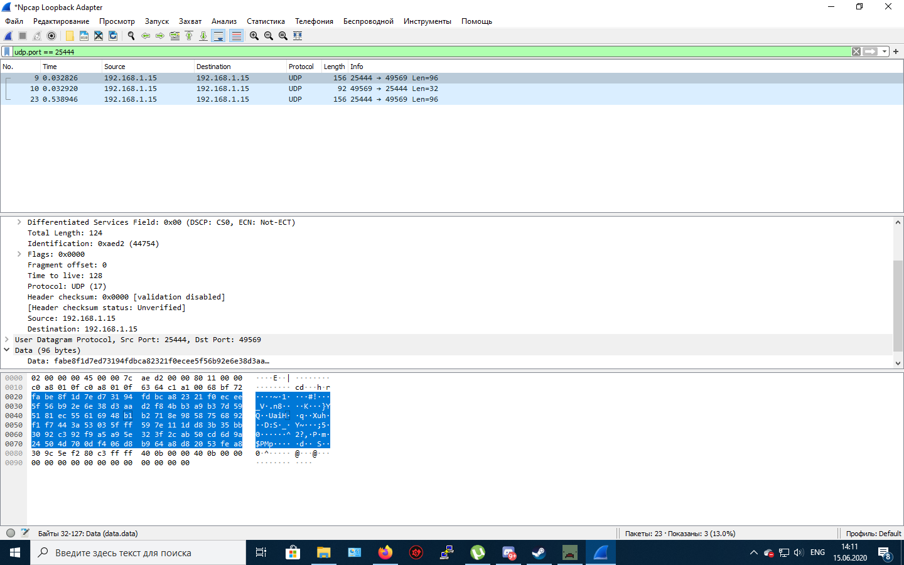Click expert information circle in status bar
Image resolution: width=904 pixels, height=565 pixels.
point(11,533)
